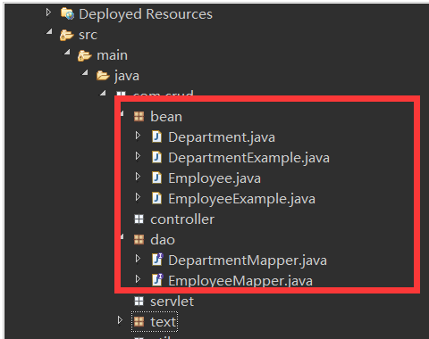Collapse the src folder
The height and width of the screenshot is (339, 429).
point(49,32)
